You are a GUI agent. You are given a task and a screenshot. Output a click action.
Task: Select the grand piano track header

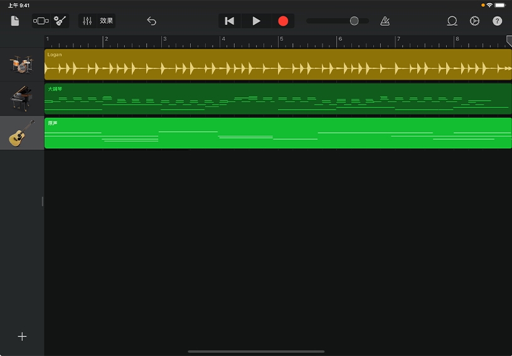[21, 99]
